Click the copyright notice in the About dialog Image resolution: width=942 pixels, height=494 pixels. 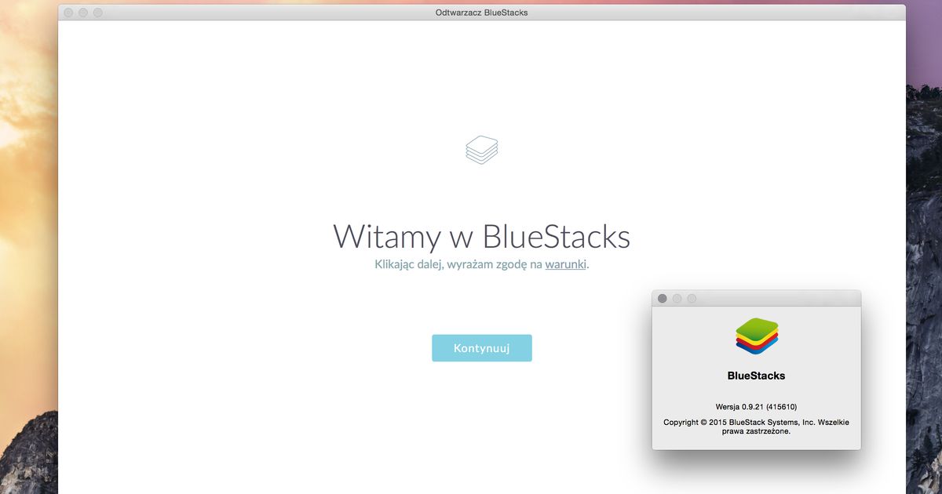756,427
